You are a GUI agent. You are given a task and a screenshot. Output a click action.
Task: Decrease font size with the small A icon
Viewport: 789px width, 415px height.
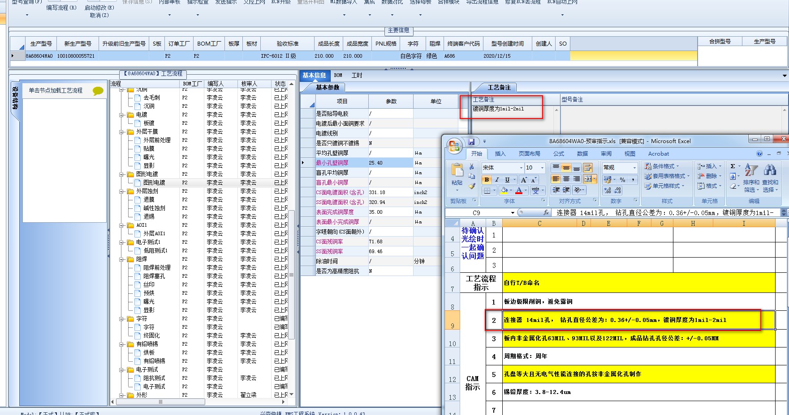[x=533, y=180]
